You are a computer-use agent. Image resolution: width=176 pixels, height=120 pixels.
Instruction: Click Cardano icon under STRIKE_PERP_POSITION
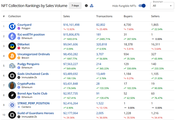pos(19,107)
